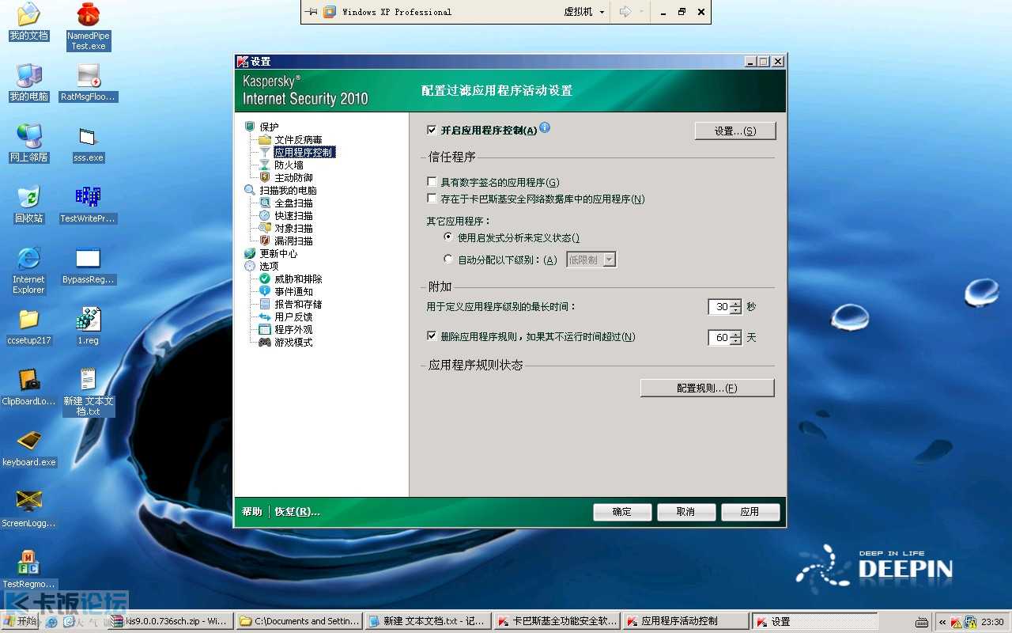Click the 恢复(R)... link
The image size is (1012, 633).
pyautogui.click(x=297, y=512)
